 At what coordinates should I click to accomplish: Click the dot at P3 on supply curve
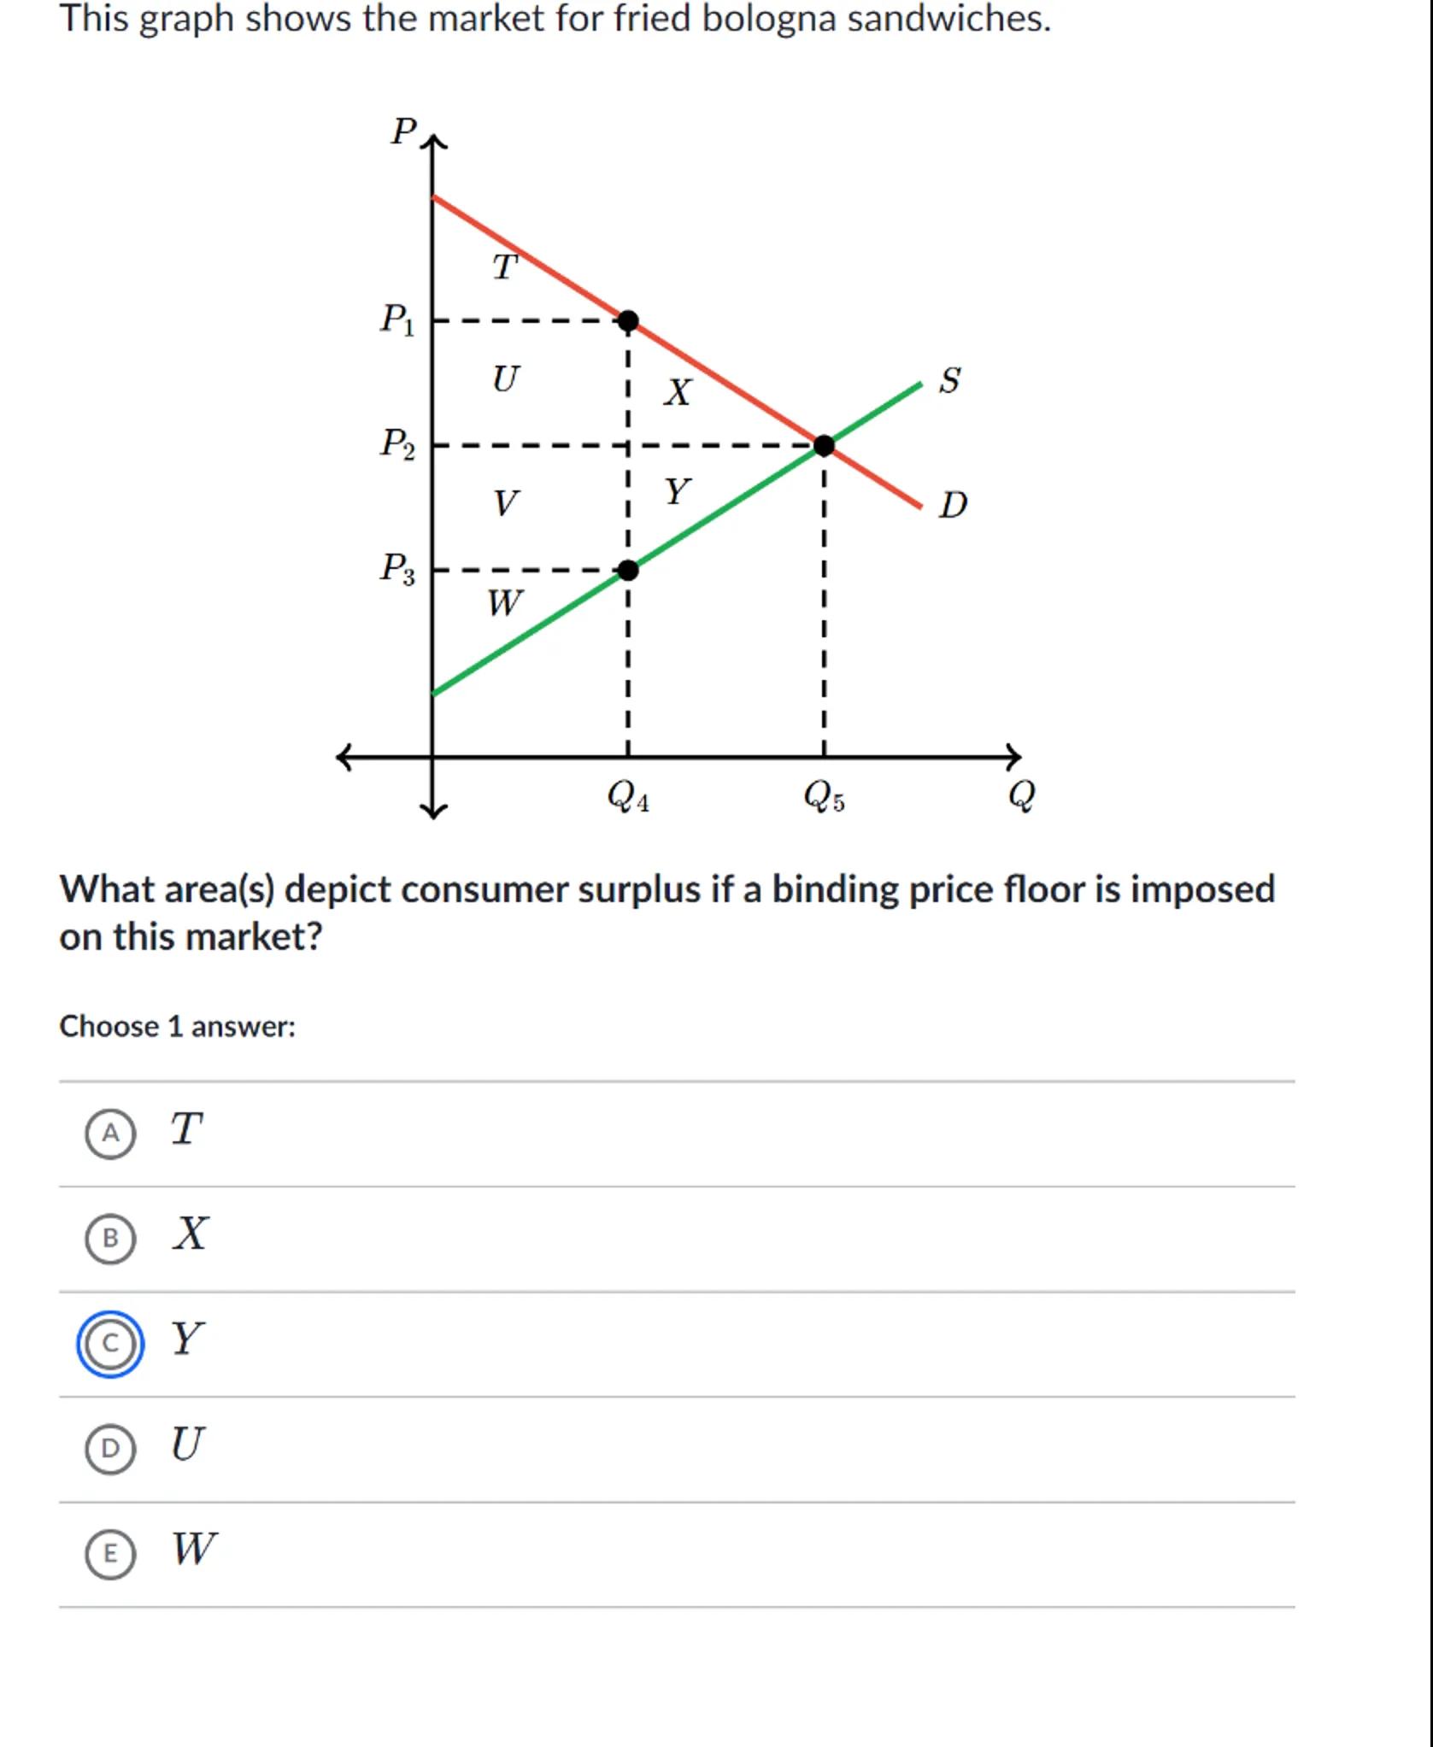point(628,570)
